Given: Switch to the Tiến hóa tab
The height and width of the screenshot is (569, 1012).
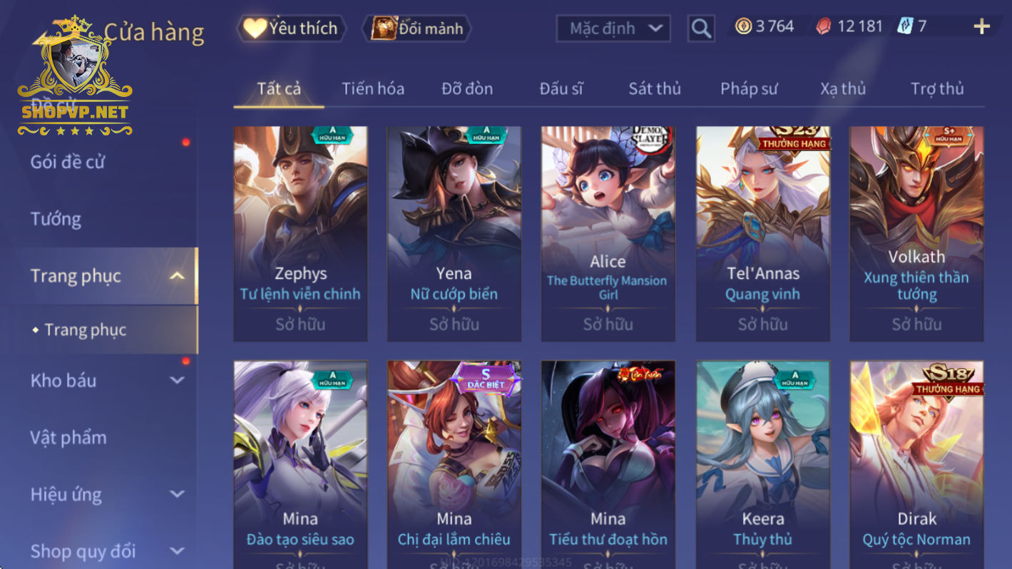Looking at the screenshot, I should 373,88.
